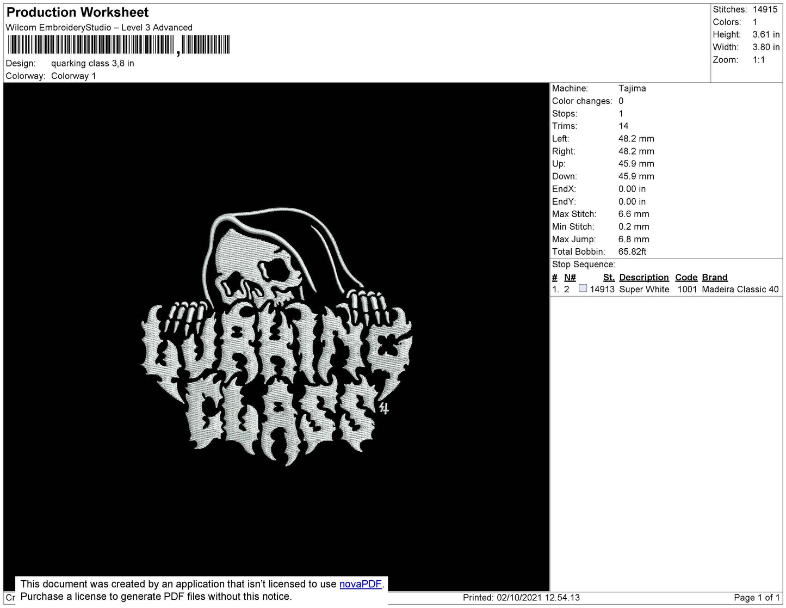Click the 'Page 1 of 1' footer text
Viewport: 786px width, 608px height.
757,598
